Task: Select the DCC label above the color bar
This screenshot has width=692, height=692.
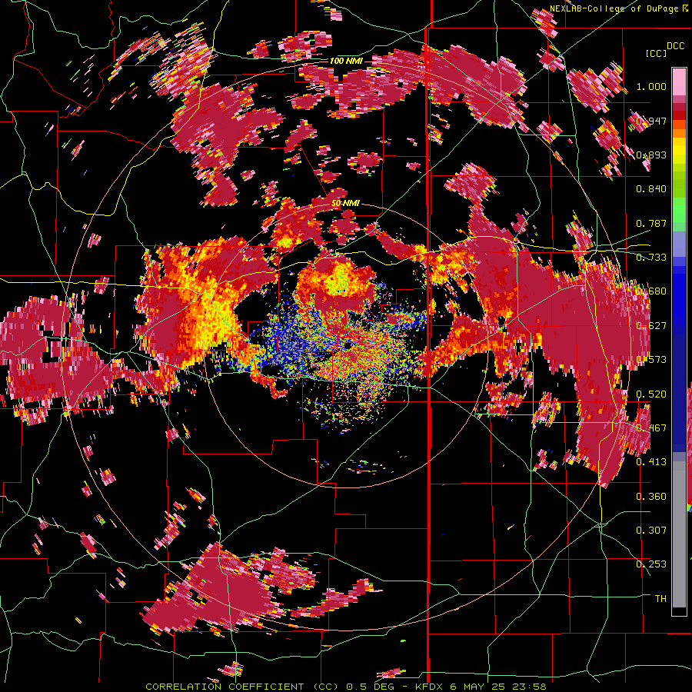Action: 675,46
